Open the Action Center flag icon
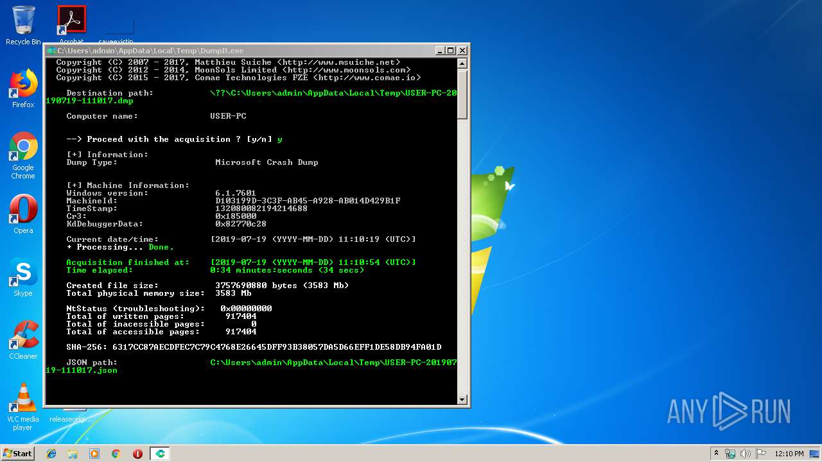This screenshot has width=822, height=462. (761, 454)
